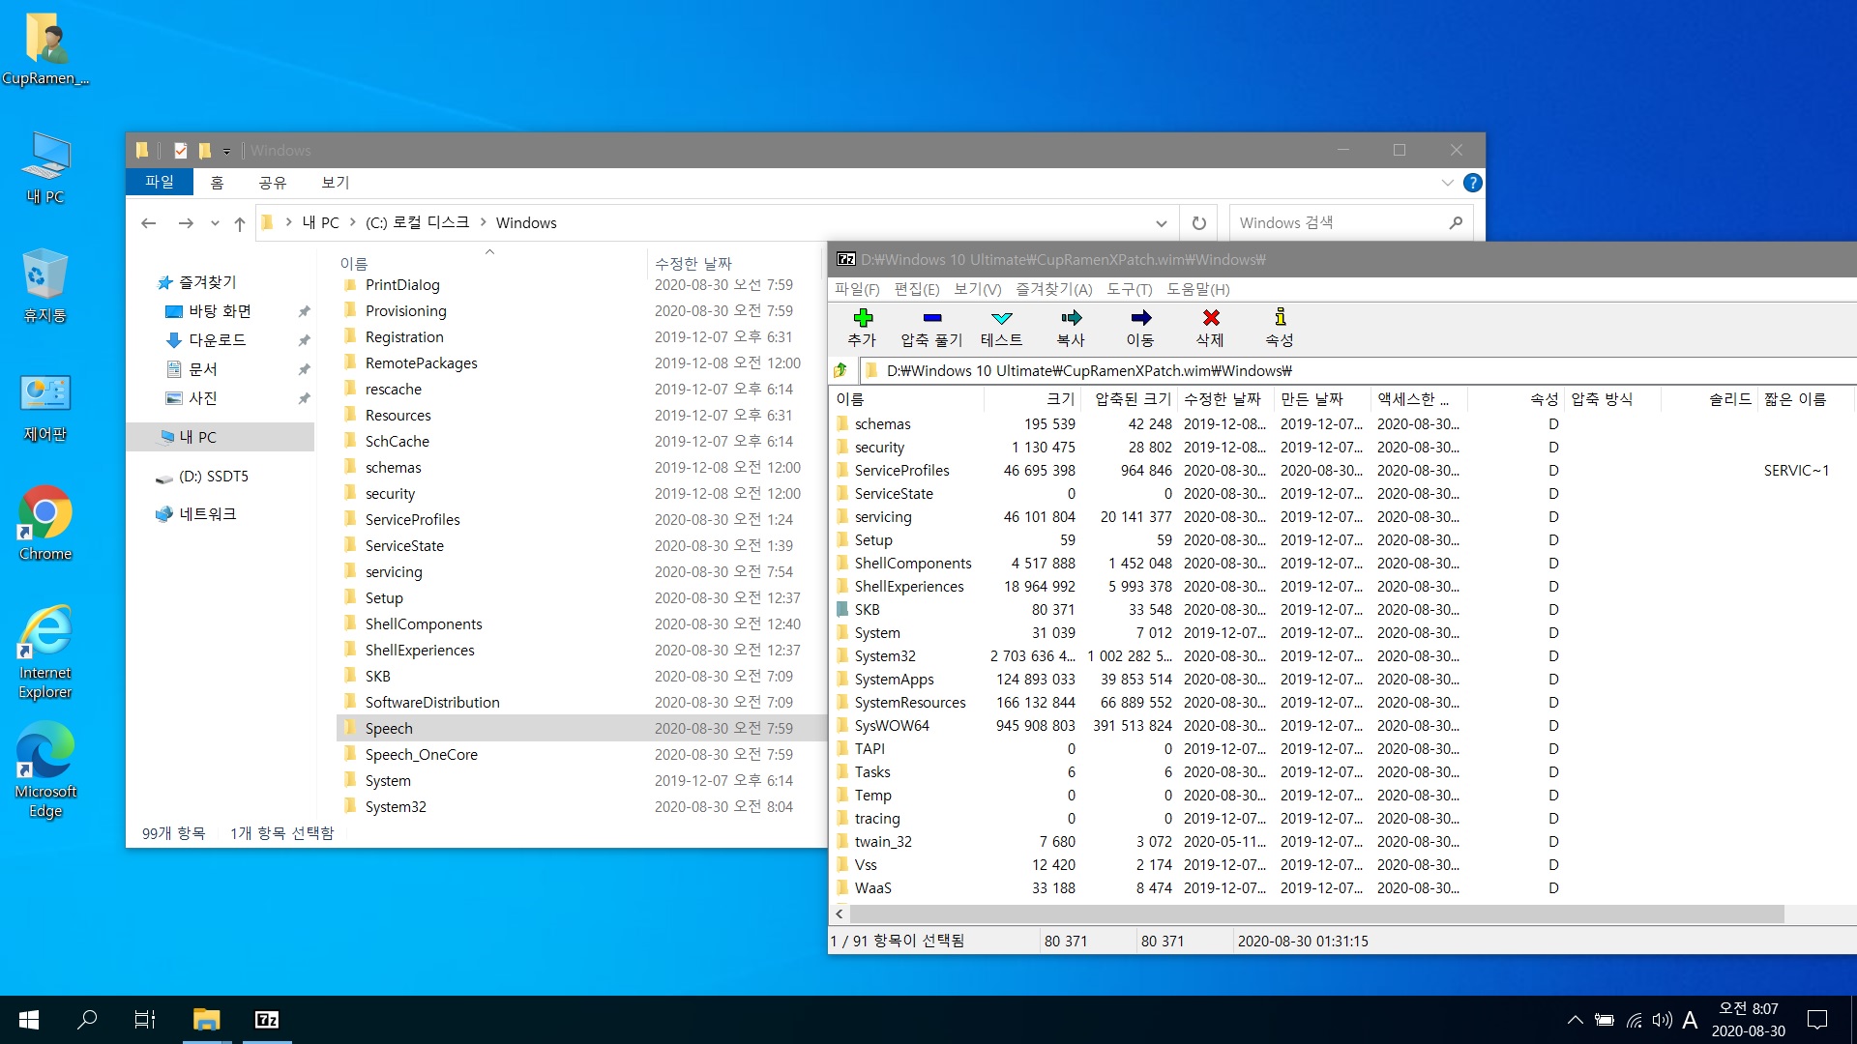Click the 7-Zip Add (추가) toolbar icon
The height and width of the screenshot is (1044, 1857).
863,318
